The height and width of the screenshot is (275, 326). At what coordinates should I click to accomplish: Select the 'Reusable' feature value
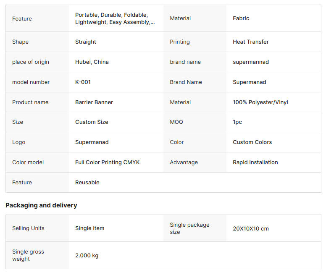pos(87,183)
